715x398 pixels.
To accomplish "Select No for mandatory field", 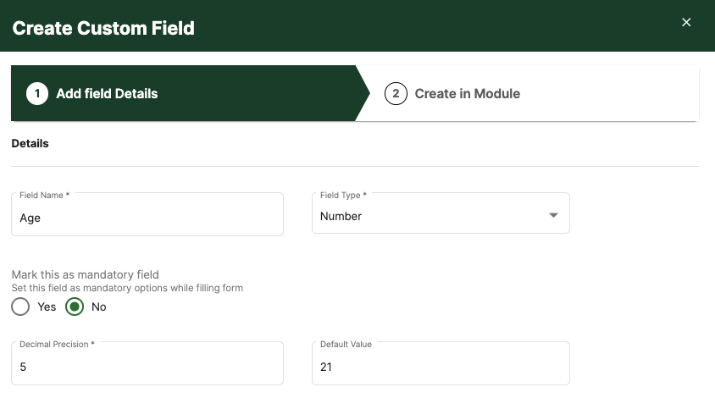I will (75, 307).
